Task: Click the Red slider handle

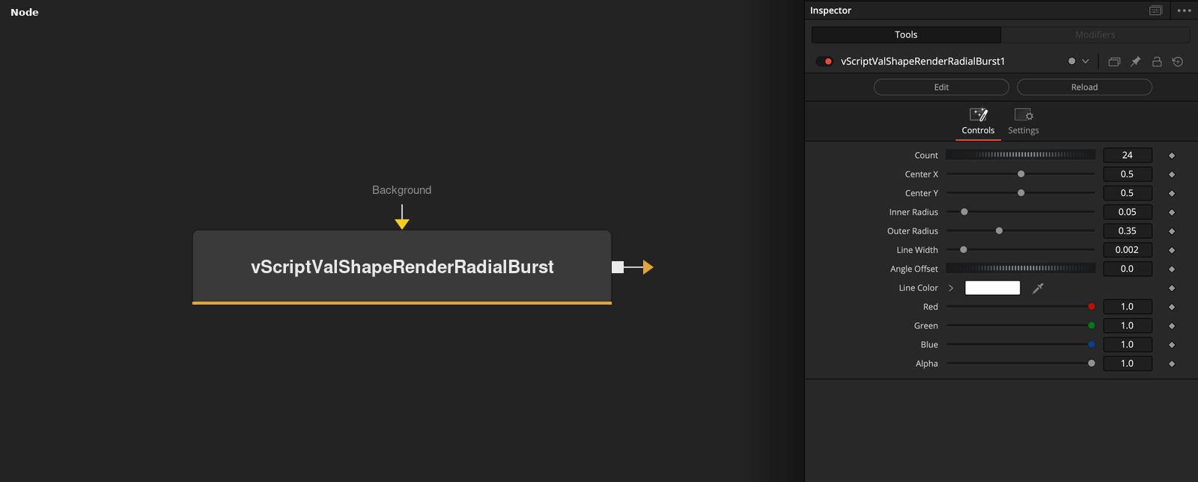Action: pos(1092,307)
